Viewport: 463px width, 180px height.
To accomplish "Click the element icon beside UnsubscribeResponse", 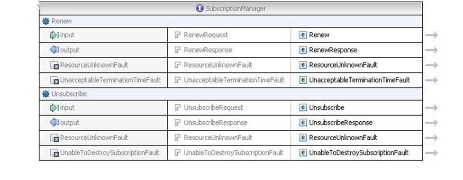I will click(303, 123).
